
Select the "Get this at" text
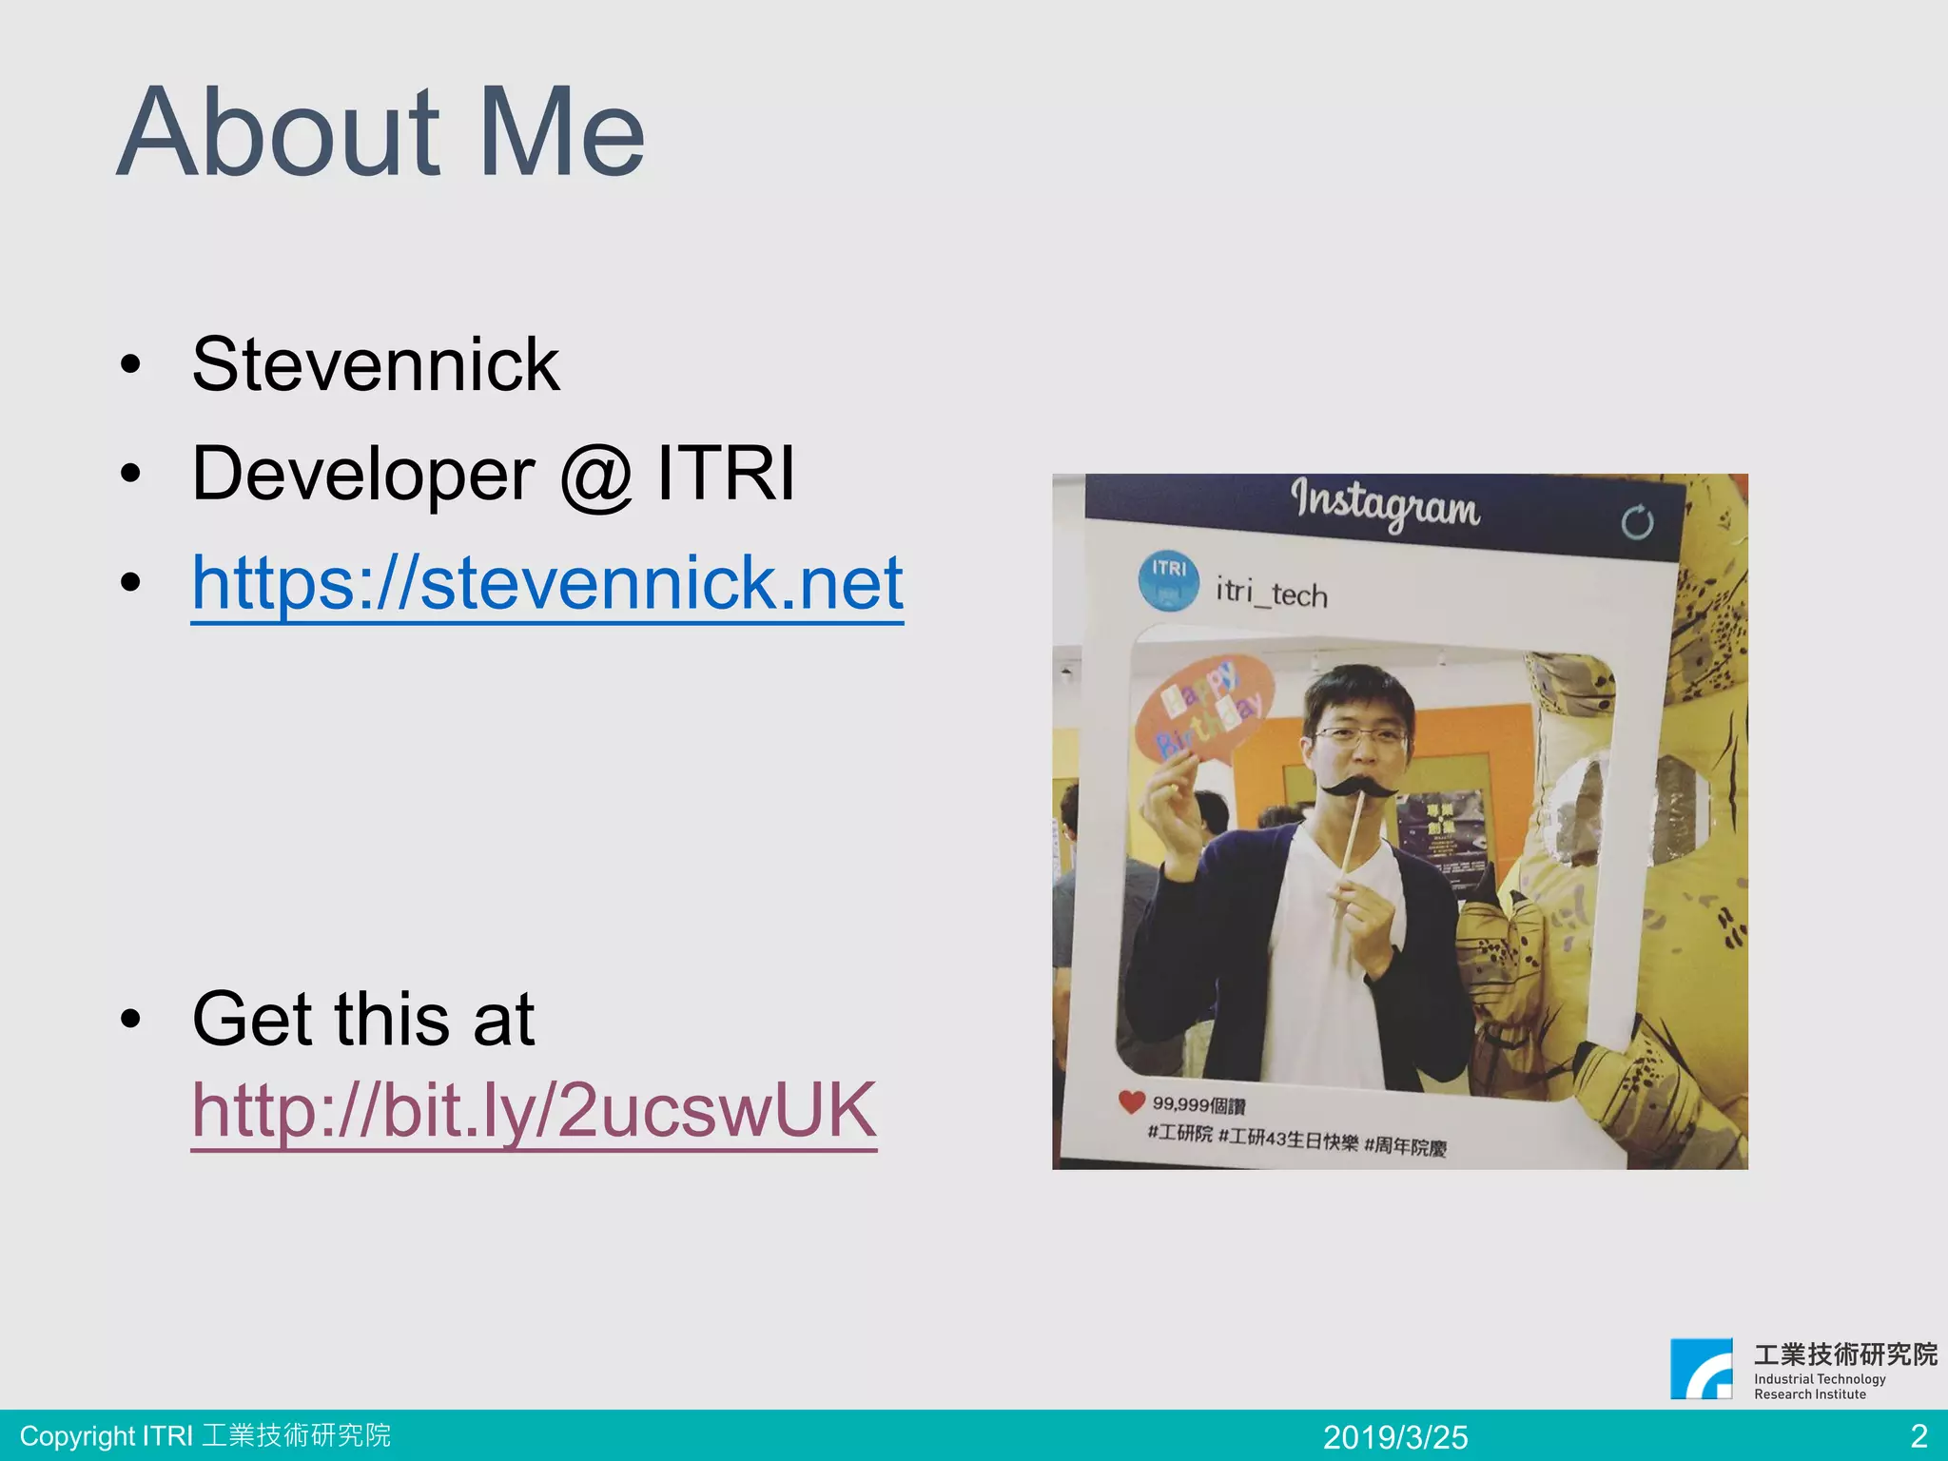pos(363,1019)
